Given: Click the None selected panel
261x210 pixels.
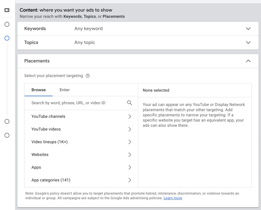Looking at the screenshot, I should [x=156, y=90].
